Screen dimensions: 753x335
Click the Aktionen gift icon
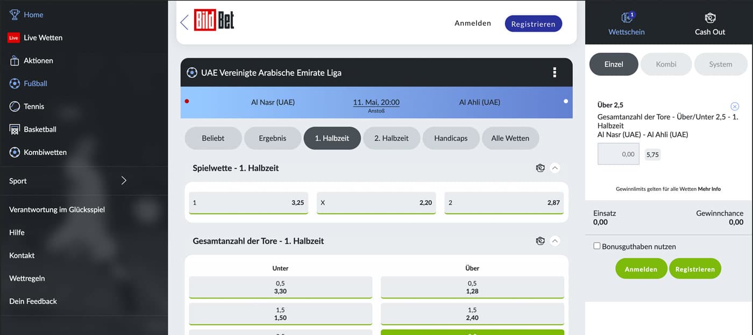click(x=15, y=61)
